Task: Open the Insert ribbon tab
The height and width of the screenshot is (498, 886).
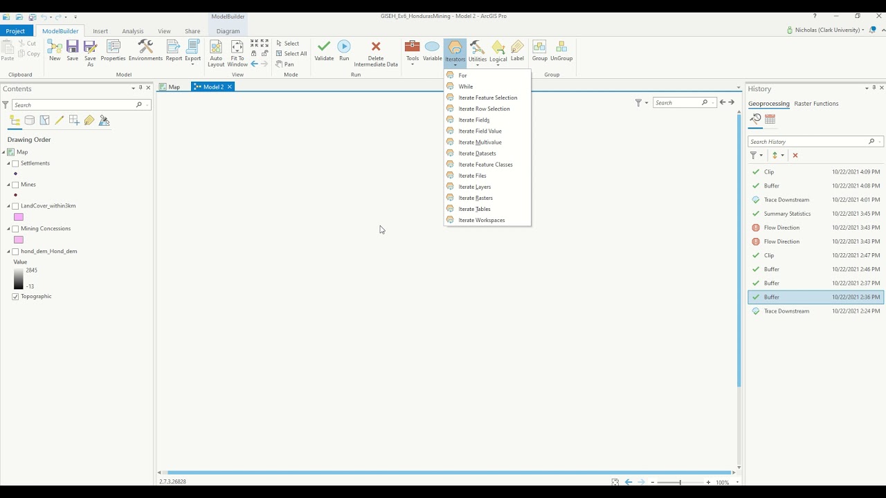Action: 100,31
